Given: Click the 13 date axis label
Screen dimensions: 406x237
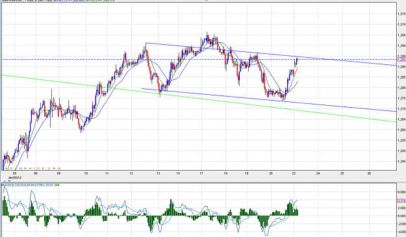Looking at the screenshot, I should point(159,173).
